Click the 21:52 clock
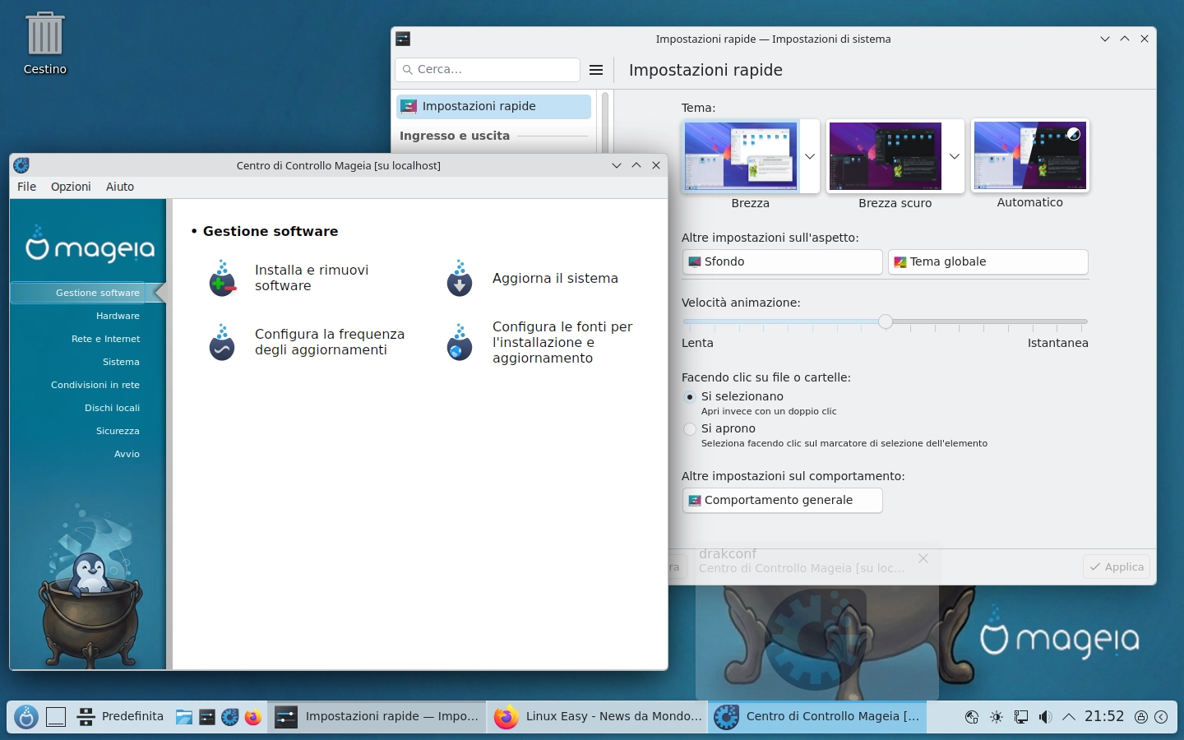This screenshot has width=1184, height=740. point(1104,717)
